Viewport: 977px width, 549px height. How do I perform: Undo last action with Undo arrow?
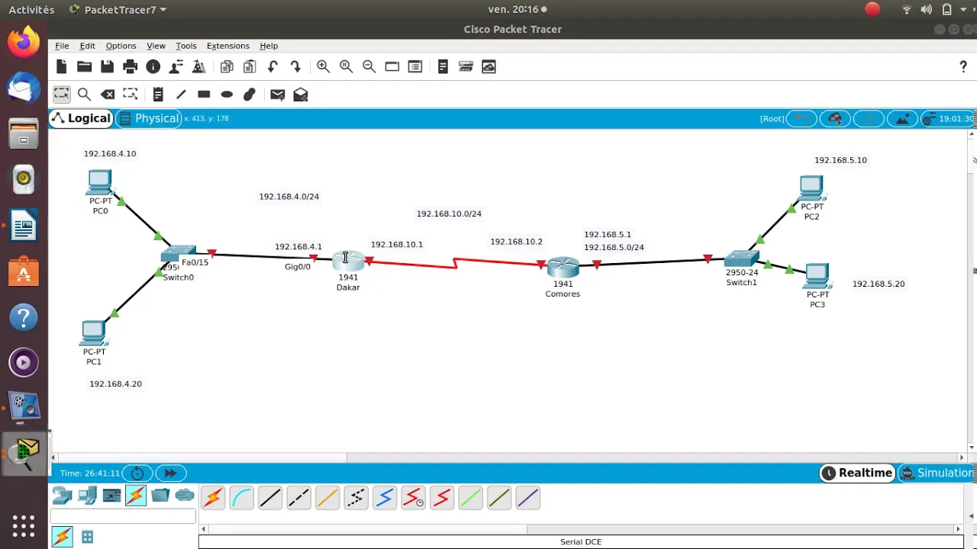[272, 67]
